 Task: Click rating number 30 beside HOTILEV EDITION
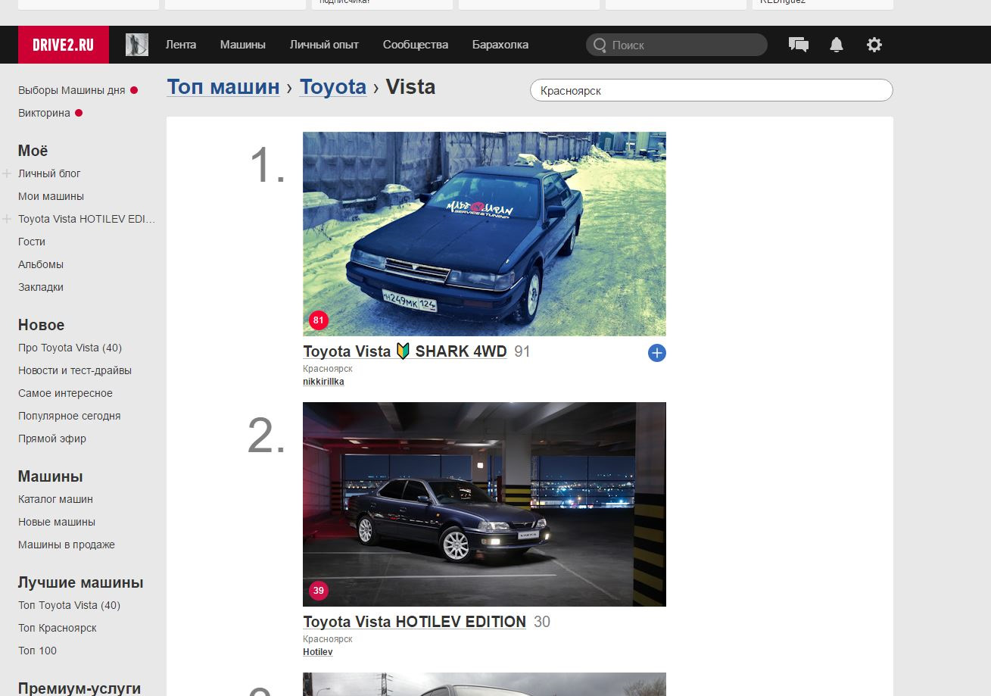click(x=542, y=622)
